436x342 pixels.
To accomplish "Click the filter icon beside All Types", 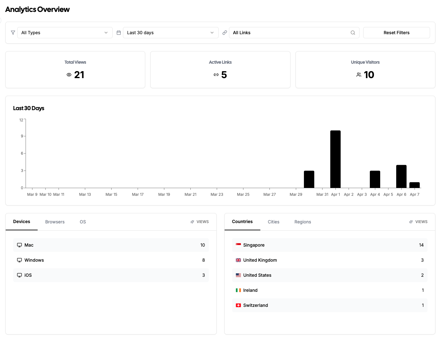I will pyautogui.click(x=13, y=33).
